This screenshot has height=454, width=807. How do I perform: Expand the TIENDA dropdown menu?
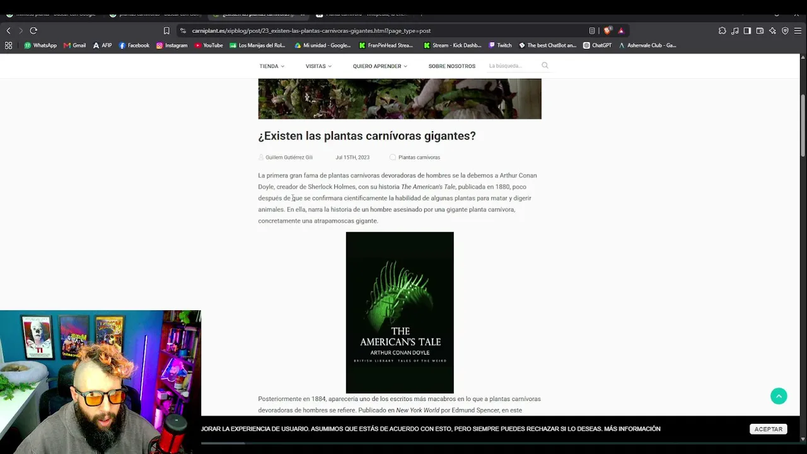272,66
